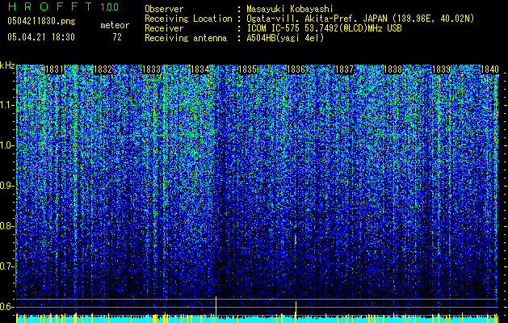The height and width of the screenshot is (323, 508).
Task: Click the tall yellow power spike below 1834
Action: click(x=216, y=309)
